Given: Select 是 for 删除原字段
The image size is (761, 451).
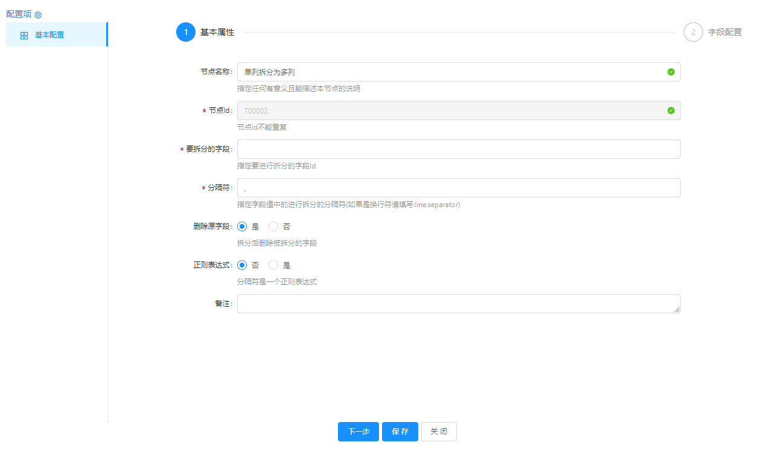Looking at the screenshot, I should coord(242,226).
